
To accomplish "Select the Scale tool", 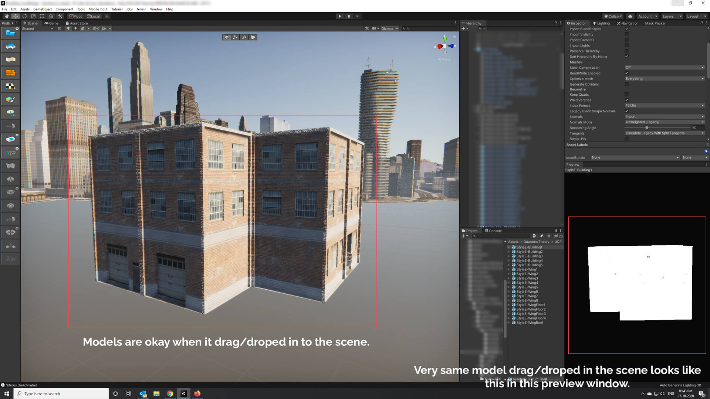I will (x=33, y=16).
